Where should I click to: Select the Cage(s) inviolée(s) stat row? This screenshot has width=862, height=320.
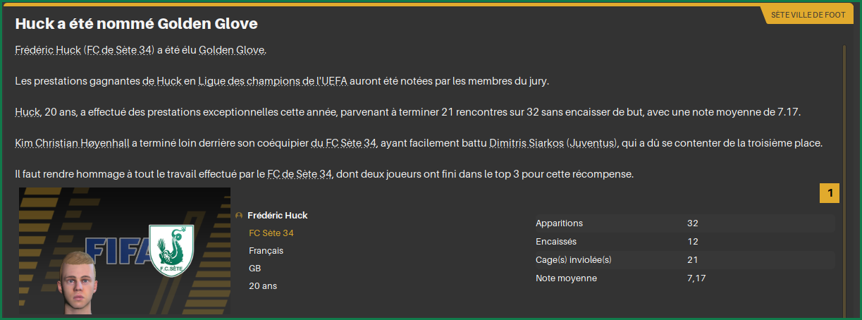click(684, 260)
